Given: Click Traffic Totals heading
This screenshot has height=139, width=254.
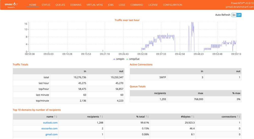Looking at the screenshot, I should (x=20, y=64).
